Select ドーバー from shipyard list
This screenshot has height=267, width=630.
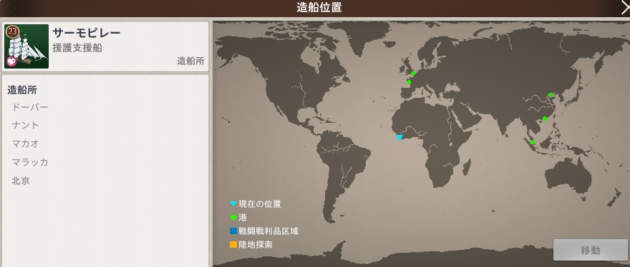(x=30, y=107)
